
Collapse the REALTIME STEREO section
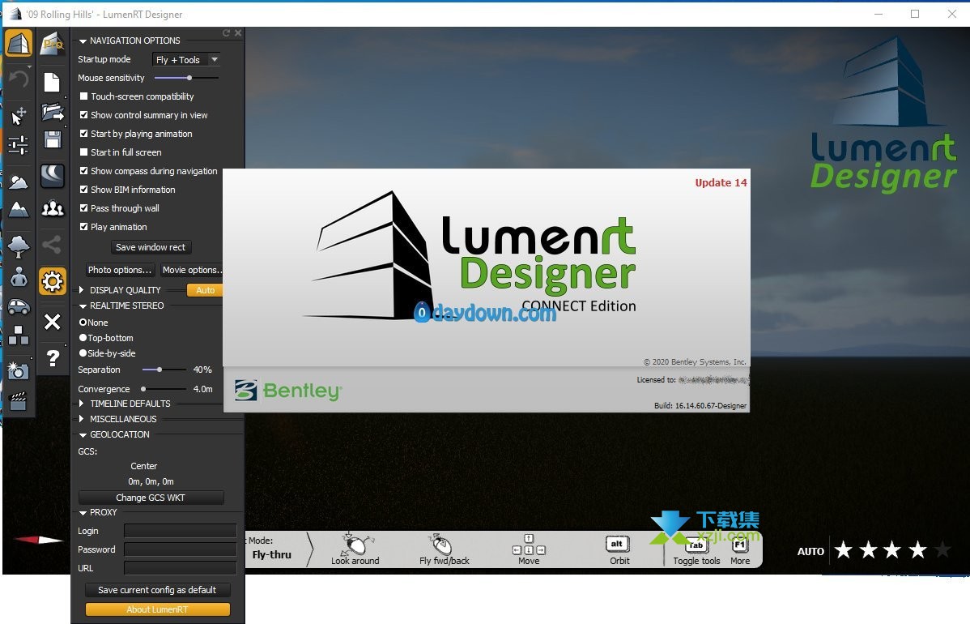coord(83,306)
